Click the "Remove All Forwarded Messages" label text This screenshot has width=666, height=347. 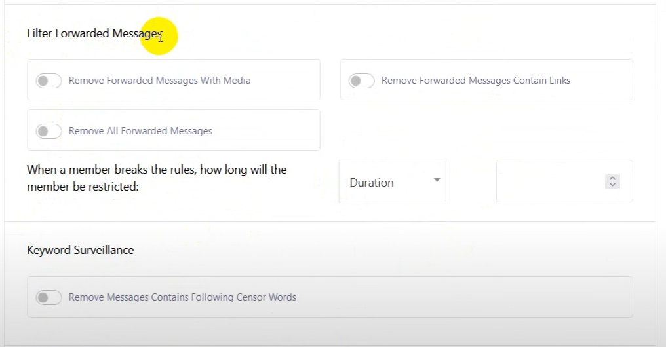coord(140,131)
